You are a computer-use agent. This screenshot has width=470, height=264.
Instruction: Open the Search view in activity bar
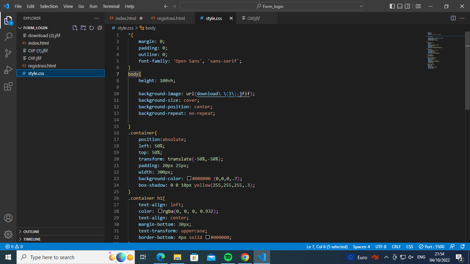coord(8,37)
